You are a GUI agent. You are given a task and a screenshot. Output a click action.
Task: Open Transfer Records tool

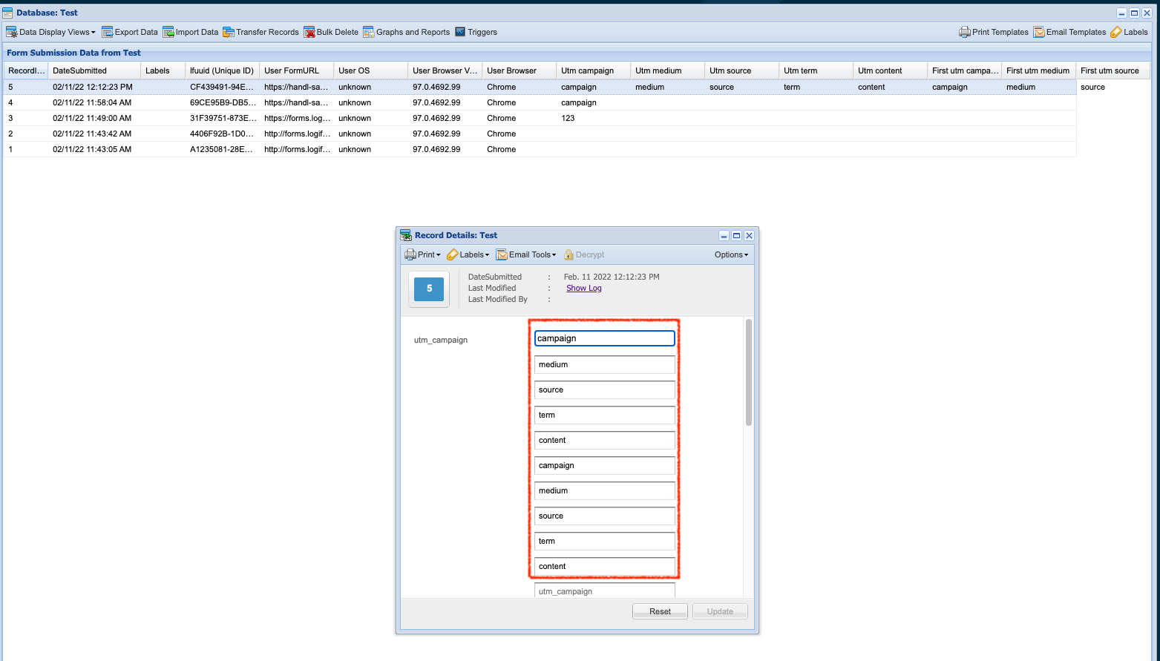pyautogui.click(x=229, y=32)
